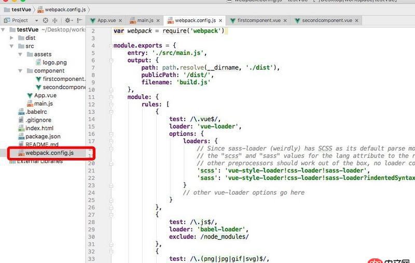This screenshot has width=415, height=263.
Task: Click the 'build.js' filename string
Action: [x=193, y=82]
